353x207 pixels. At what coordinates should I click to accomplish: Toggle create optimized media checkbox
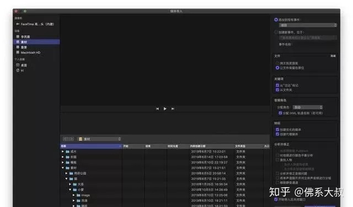(277, 130)
